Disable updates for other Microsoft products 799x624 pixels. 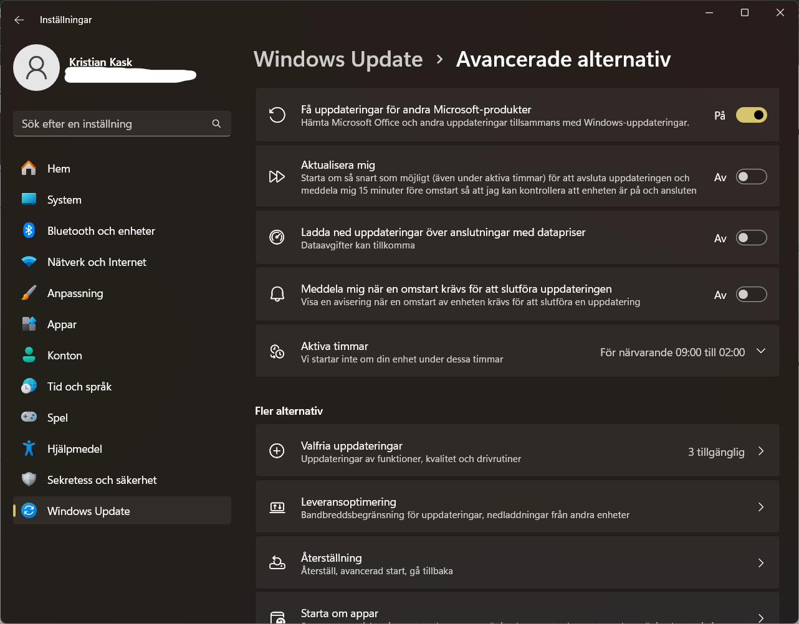click(x=751, y=115)
